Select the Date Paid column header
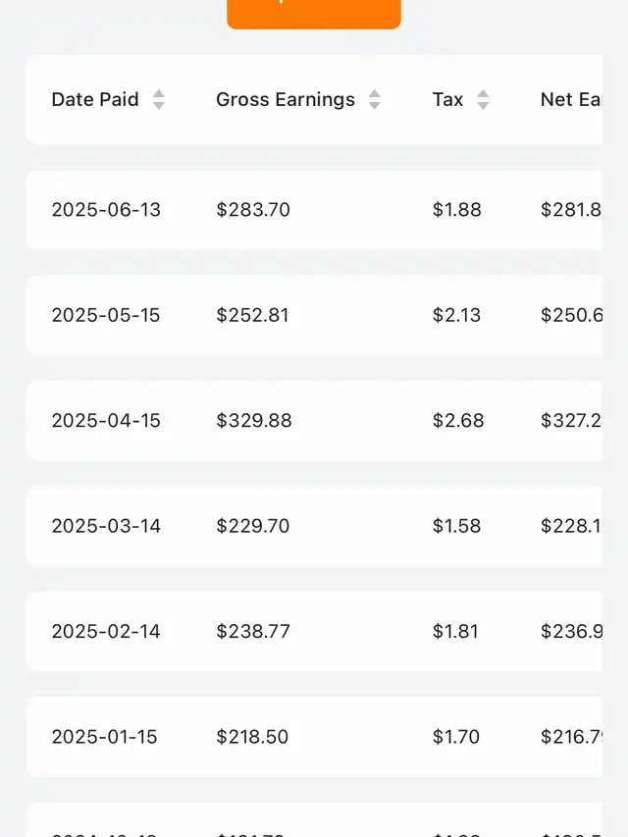628x837 pixels. click(95, 99)
